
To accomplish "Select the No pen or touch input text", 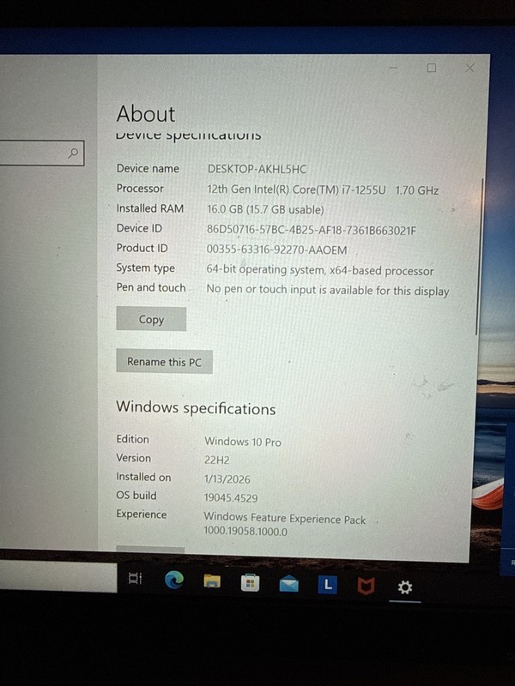I will click(x=328, y=290).
